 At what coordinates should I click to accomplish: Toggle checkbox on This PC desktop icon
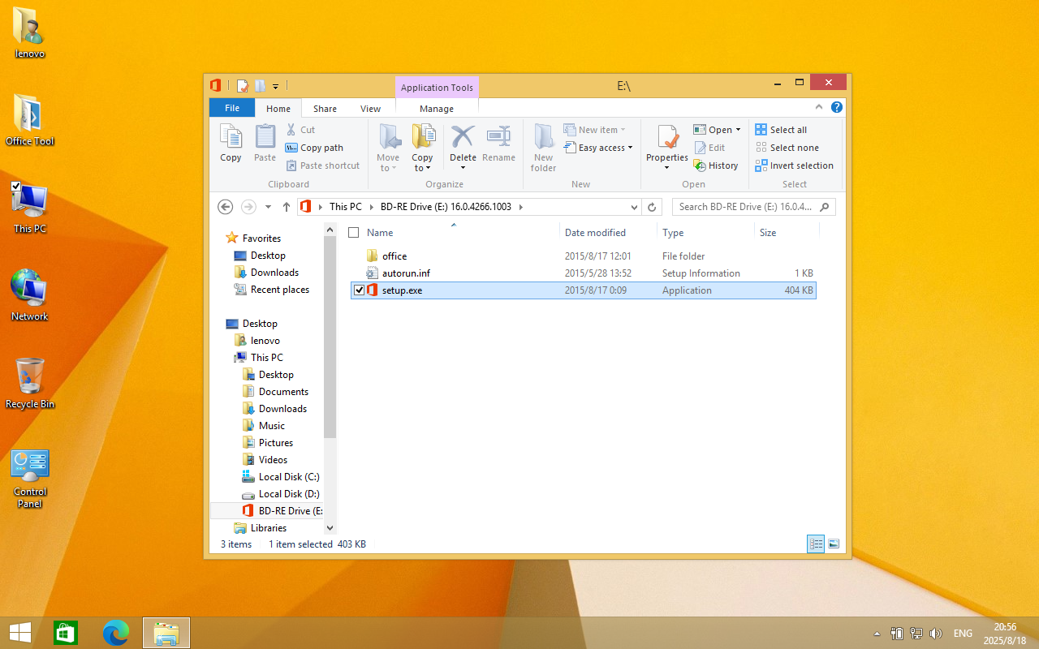[16, 187]
